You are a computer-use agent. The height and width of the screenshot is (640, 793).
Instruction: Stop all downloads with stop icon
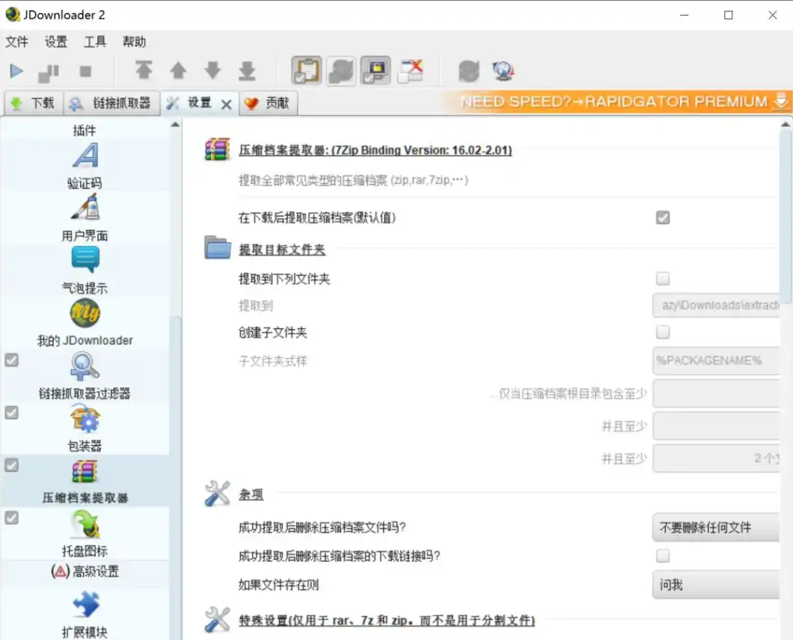(86, 72)
